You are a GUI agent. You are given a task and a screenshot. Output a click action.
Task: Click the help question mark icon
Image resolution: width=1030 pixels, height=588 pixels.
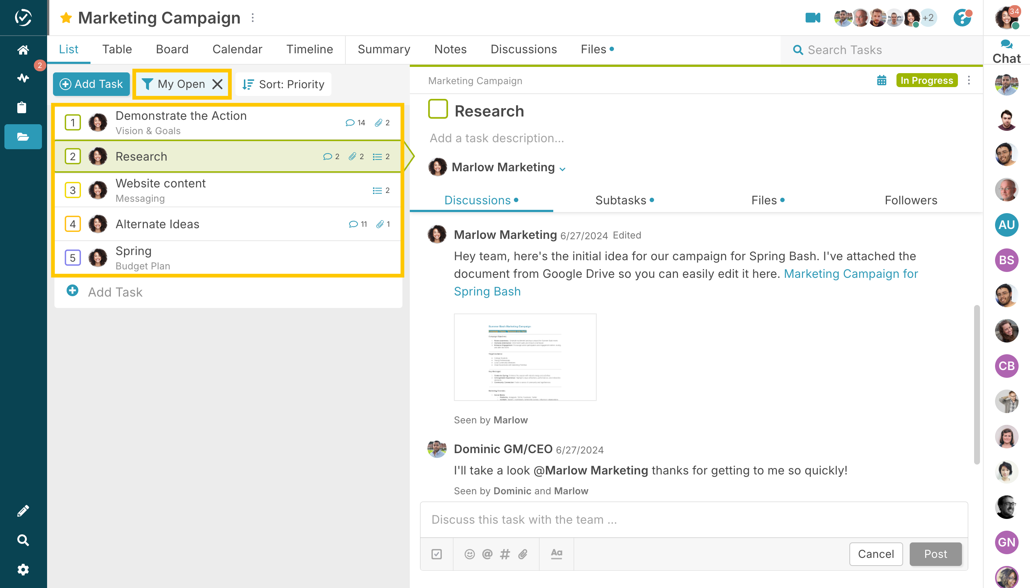click(962, 18)
